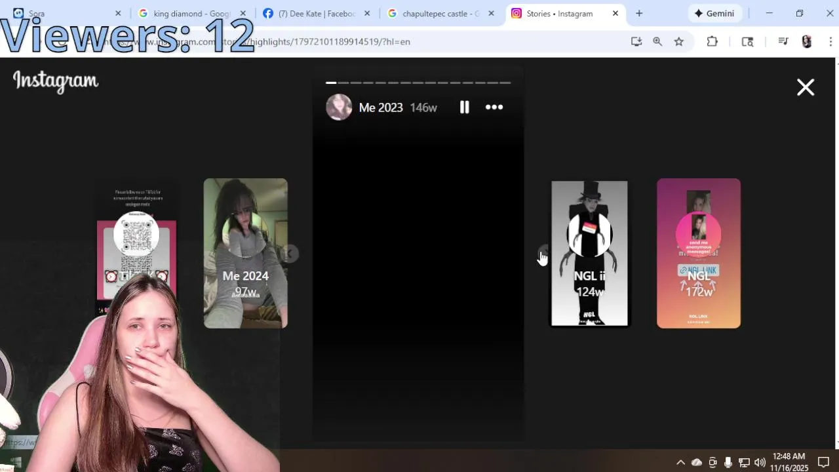
Task: Open the Extensions puzzle icon
Action: coord(712,41)
